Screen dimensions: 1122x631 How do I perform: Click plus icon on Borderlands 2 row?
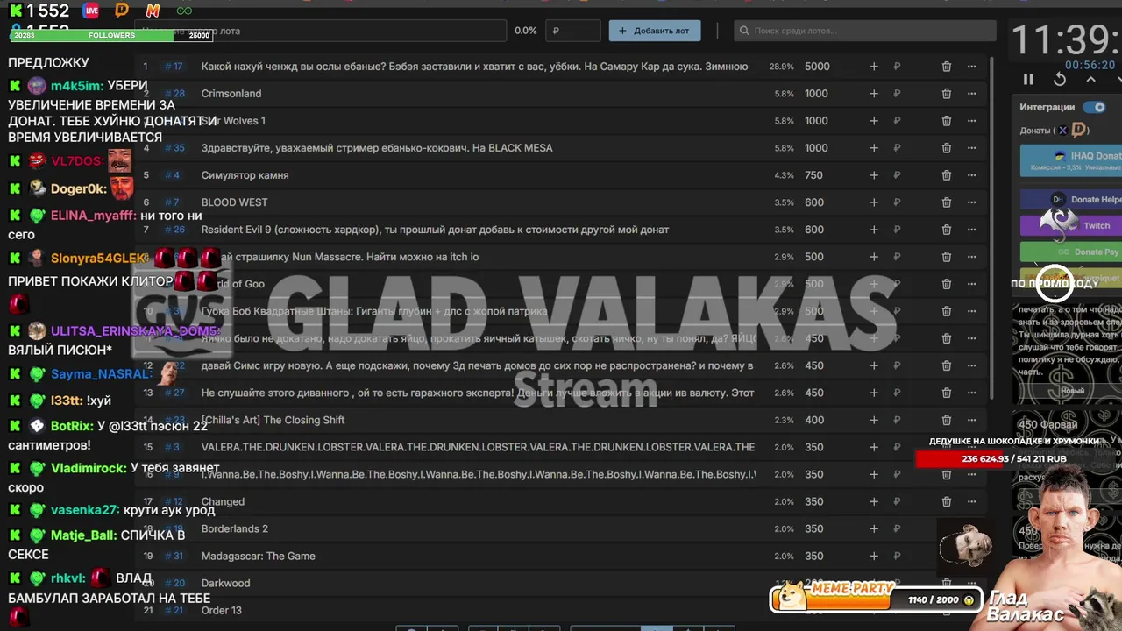(873, 529)
